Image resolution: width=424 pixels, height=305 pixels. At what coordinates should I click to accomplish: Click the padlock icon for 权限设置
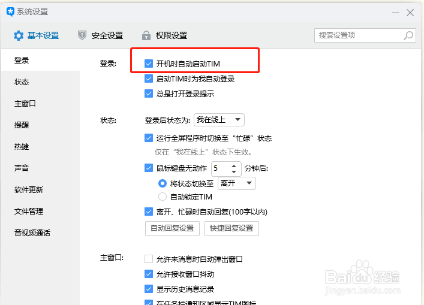tap(146, 35)
